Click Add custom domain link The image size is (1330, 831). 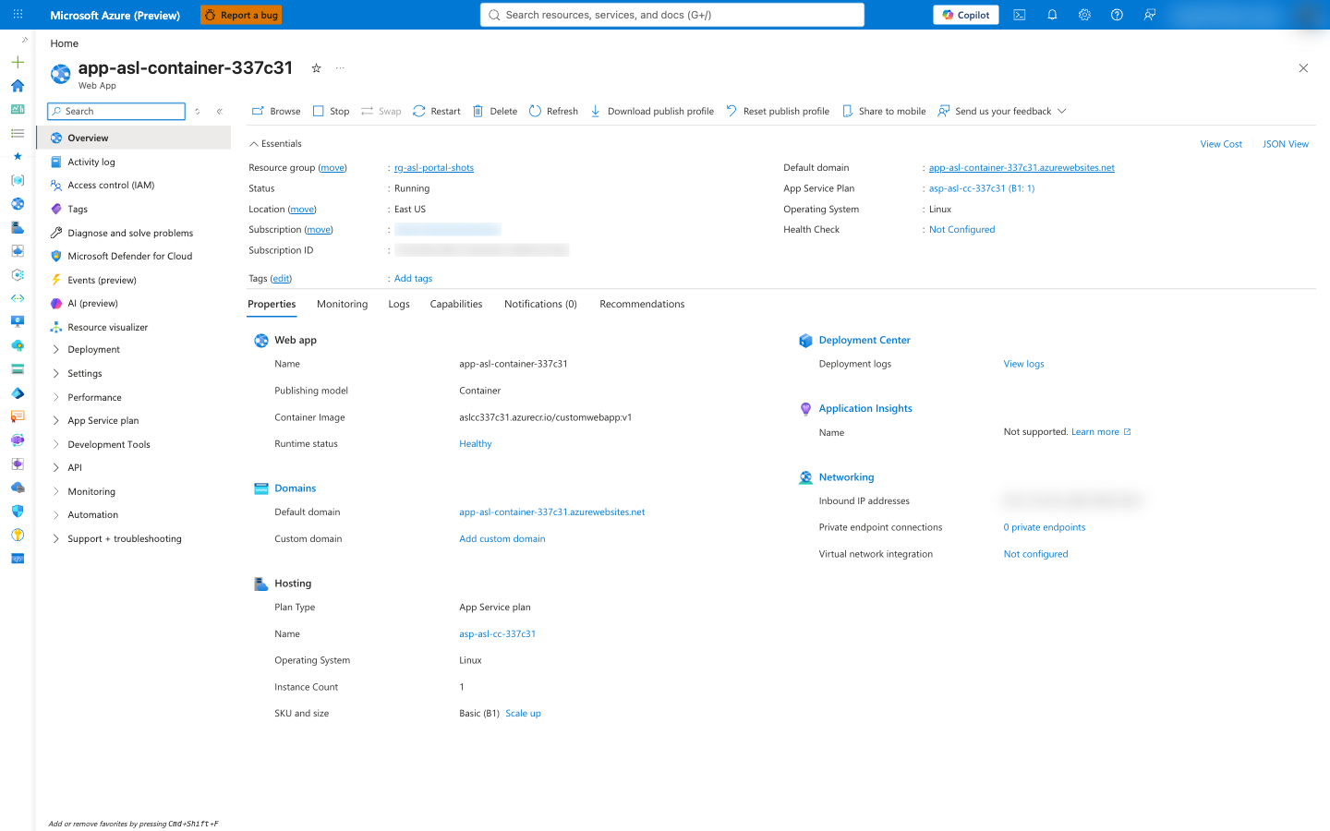502,539
